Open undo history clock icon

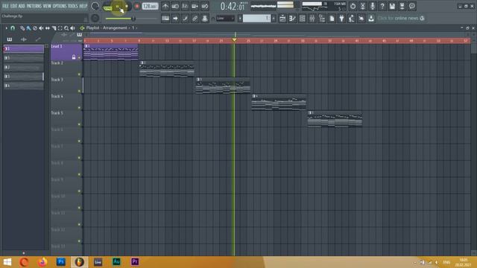(x=353, y=6)
